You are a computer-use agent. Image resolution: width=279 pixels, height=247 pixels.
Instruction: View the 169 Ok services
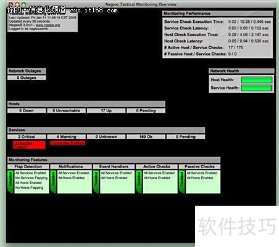pyautogui.click(x=146, y=137)
